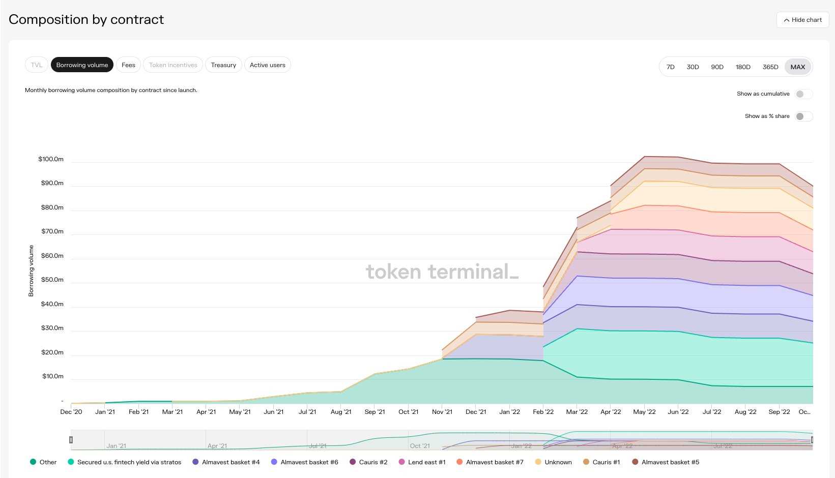Image resolution: width=835 pixels, height=478 pixels.
Task: Click the Unknown legend color dot
Action: (x=538, y=462)
